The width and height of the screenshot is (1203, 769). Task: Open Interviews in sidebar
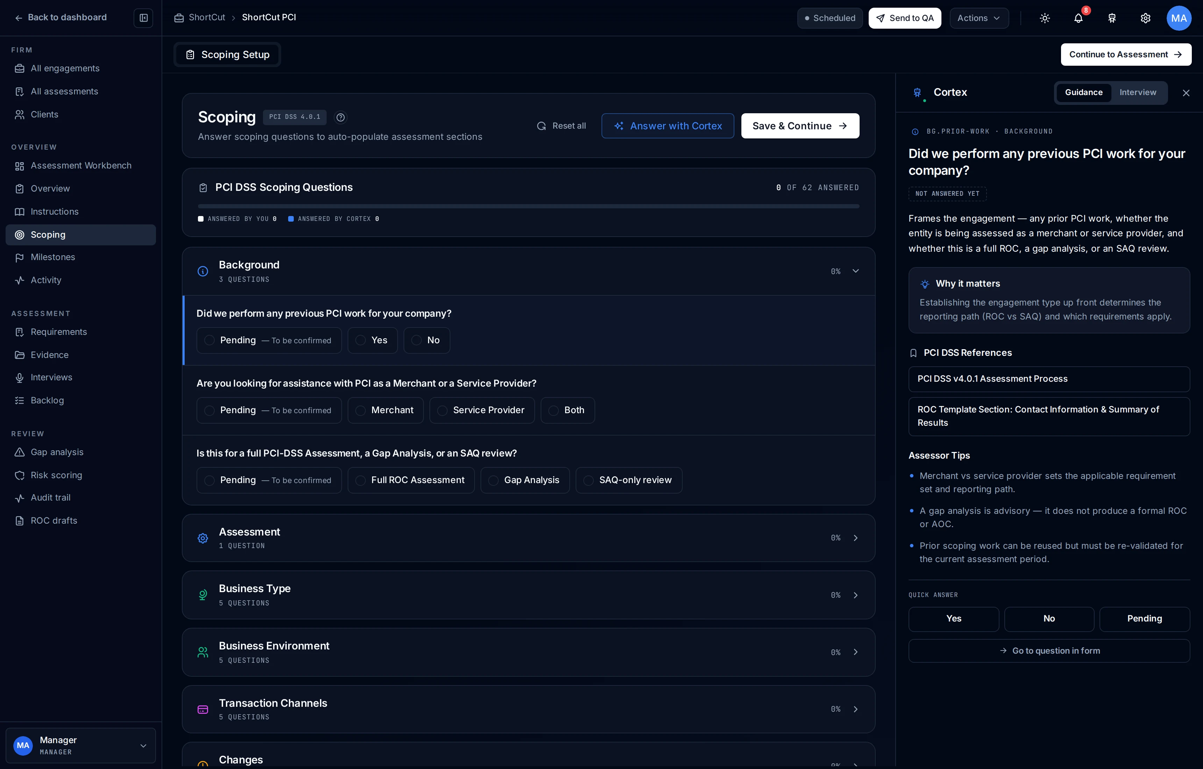coord(81,378)
